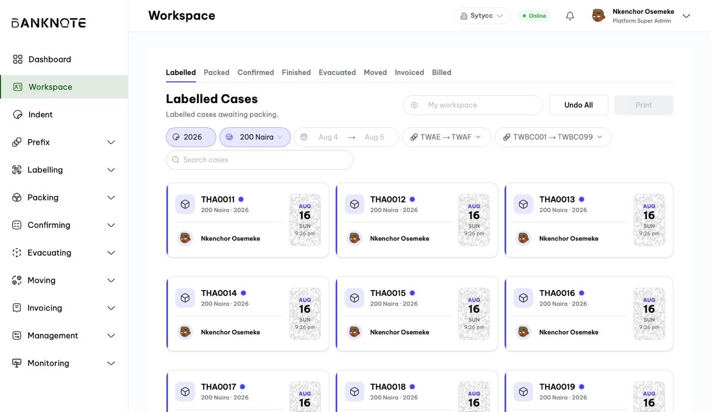Screen dimensions: 711x412
Task: Open the Dashboard icon in sidebar
Action: [18, 59]
